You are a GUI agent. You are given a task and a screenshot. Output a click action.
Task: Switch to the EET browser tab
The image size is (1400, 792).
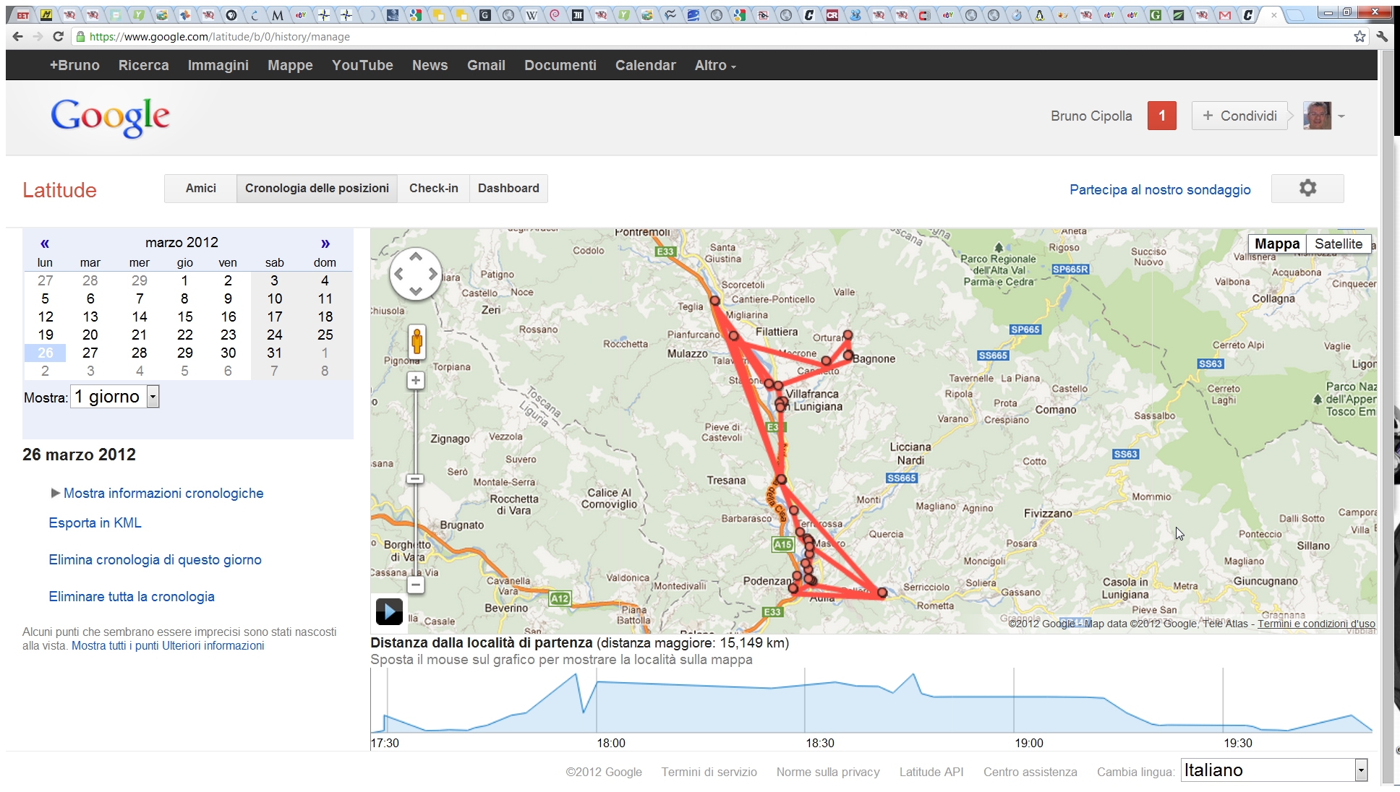(x=23, y=14)
